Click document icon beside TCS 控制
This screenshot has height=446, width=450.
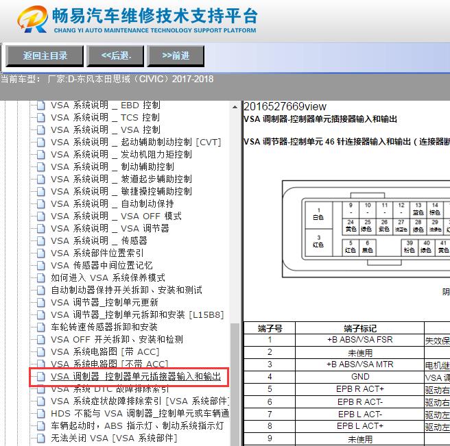pos(41,118)
